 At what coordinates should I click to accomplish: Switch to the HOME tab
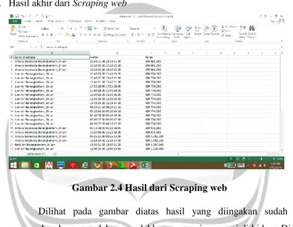28,21
